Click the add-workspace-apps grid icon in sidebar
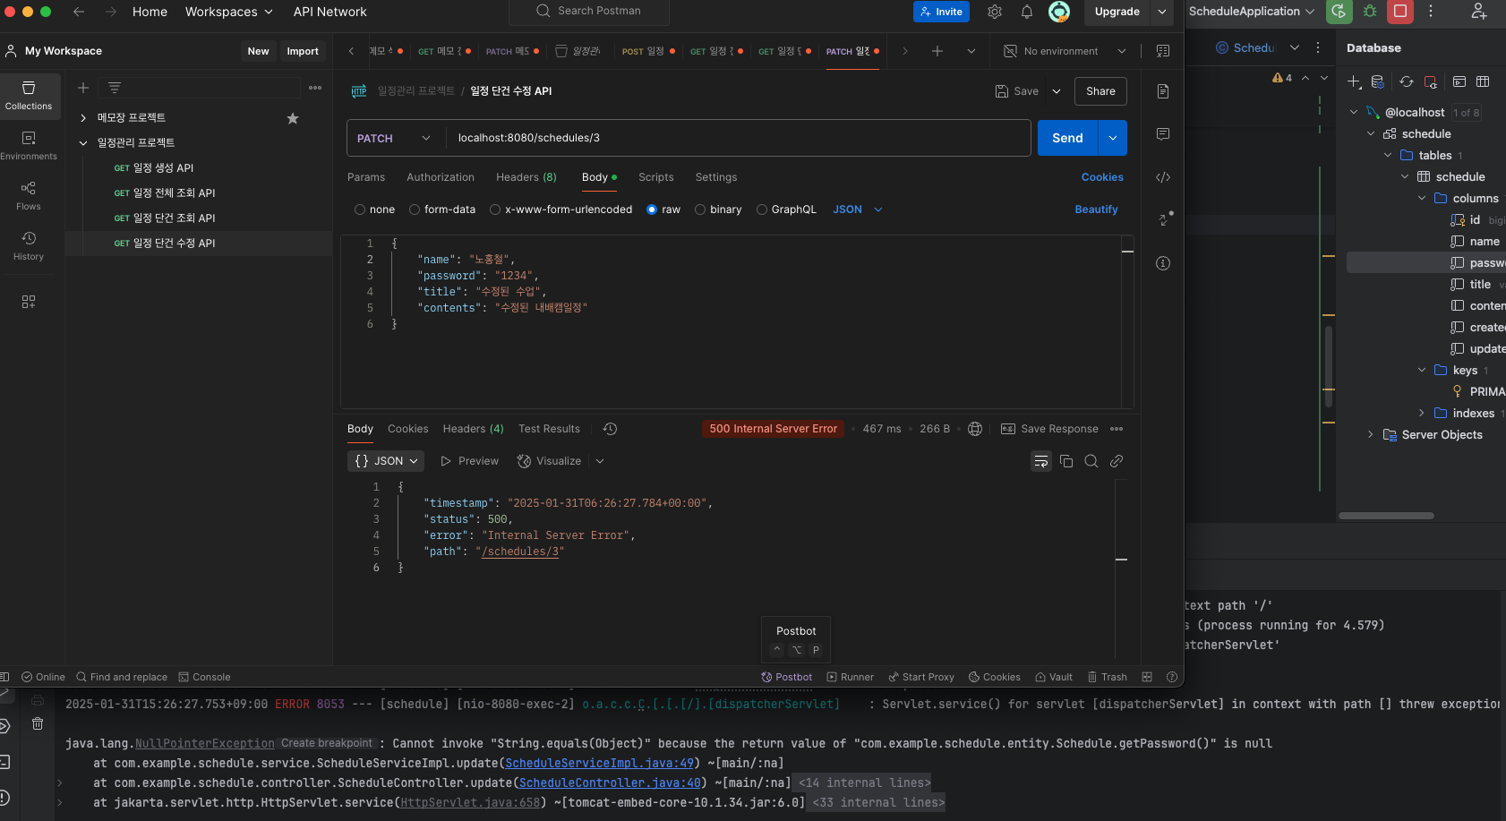1506x821 pixels. [29, 302]
